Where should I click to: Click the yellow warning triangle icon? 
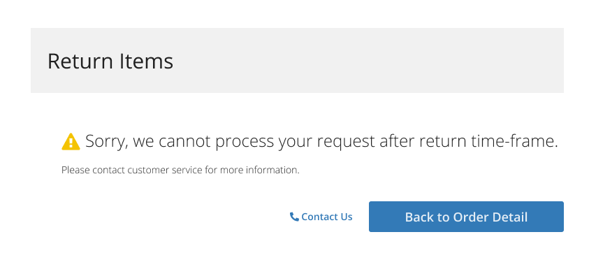(71, 142)
